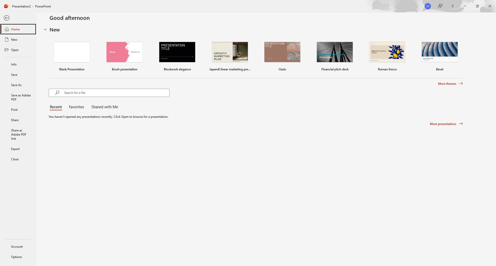496x266 pixels.
Task: Select the Japandi linear marketing template
Action: [x=230, y=52]
